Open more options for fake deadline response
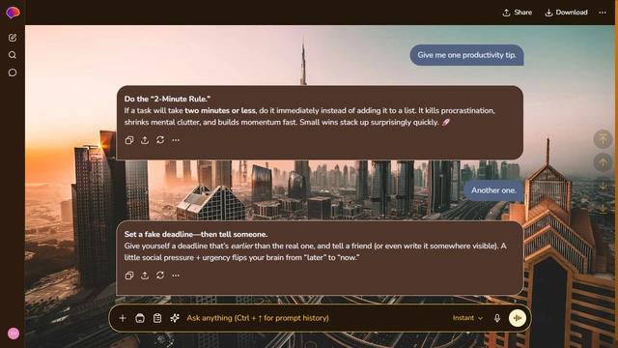This screenshot has height=348, width=618. pyautogui.click(x=176, y=275)
